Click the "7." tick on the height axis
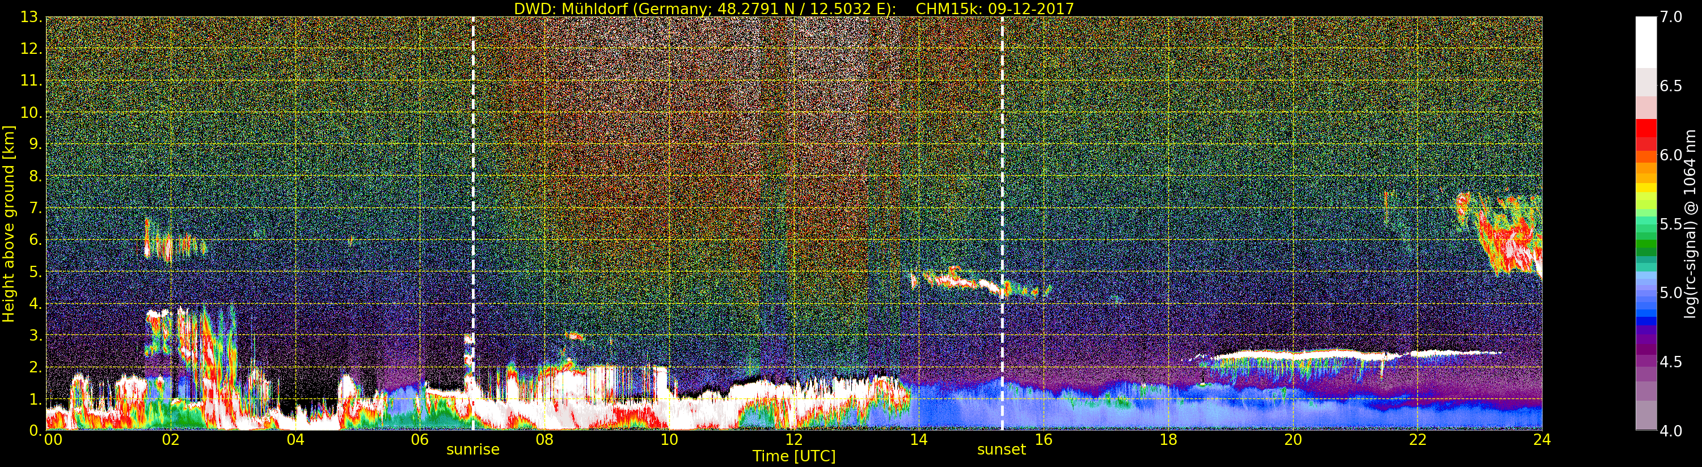Viewport: 1702px width, 467px height. click(x=35, y=208)
